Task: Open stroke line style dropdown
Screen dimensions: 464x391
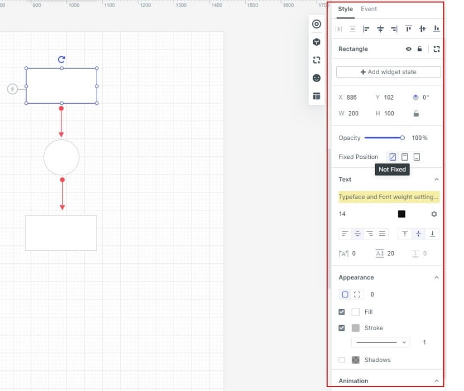Action: (381, 342)
